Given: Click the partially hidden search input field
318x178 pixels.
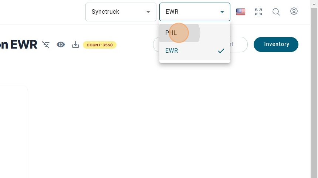Looking at the screenshot, I should point(238,44).
